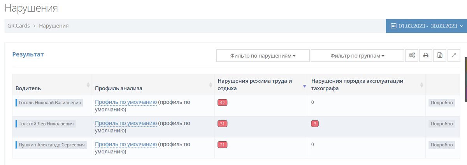Export the table to Excel
Image resolution: width=467 pixels, height=165 pixels.
pyautogui.click(x=440, y=55)
